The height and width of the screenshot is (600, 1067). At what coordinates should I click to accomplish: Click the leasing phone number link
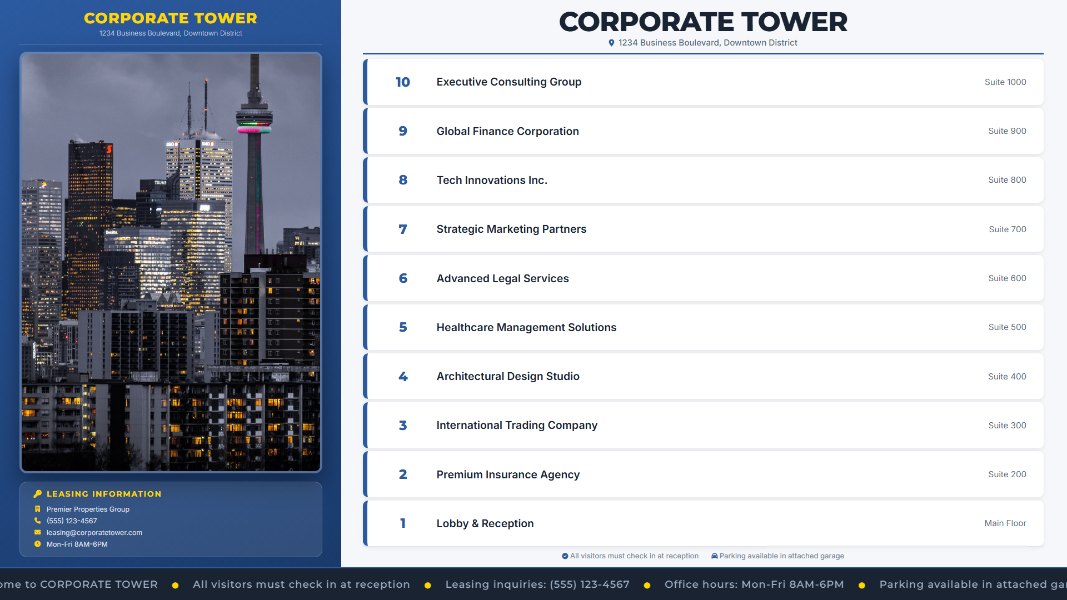pyautogui.click(x=72, y=521)
